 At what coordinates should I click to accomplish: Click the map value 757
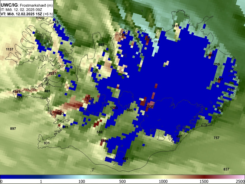click(x=216, y=138)
